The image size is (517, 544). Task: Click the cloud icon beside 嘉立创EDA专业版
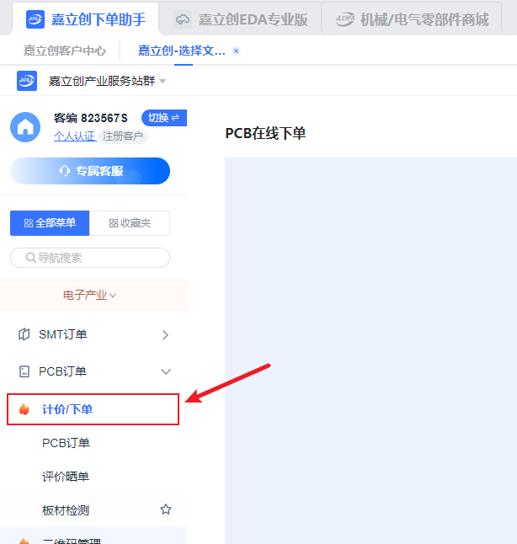(182, 19)
